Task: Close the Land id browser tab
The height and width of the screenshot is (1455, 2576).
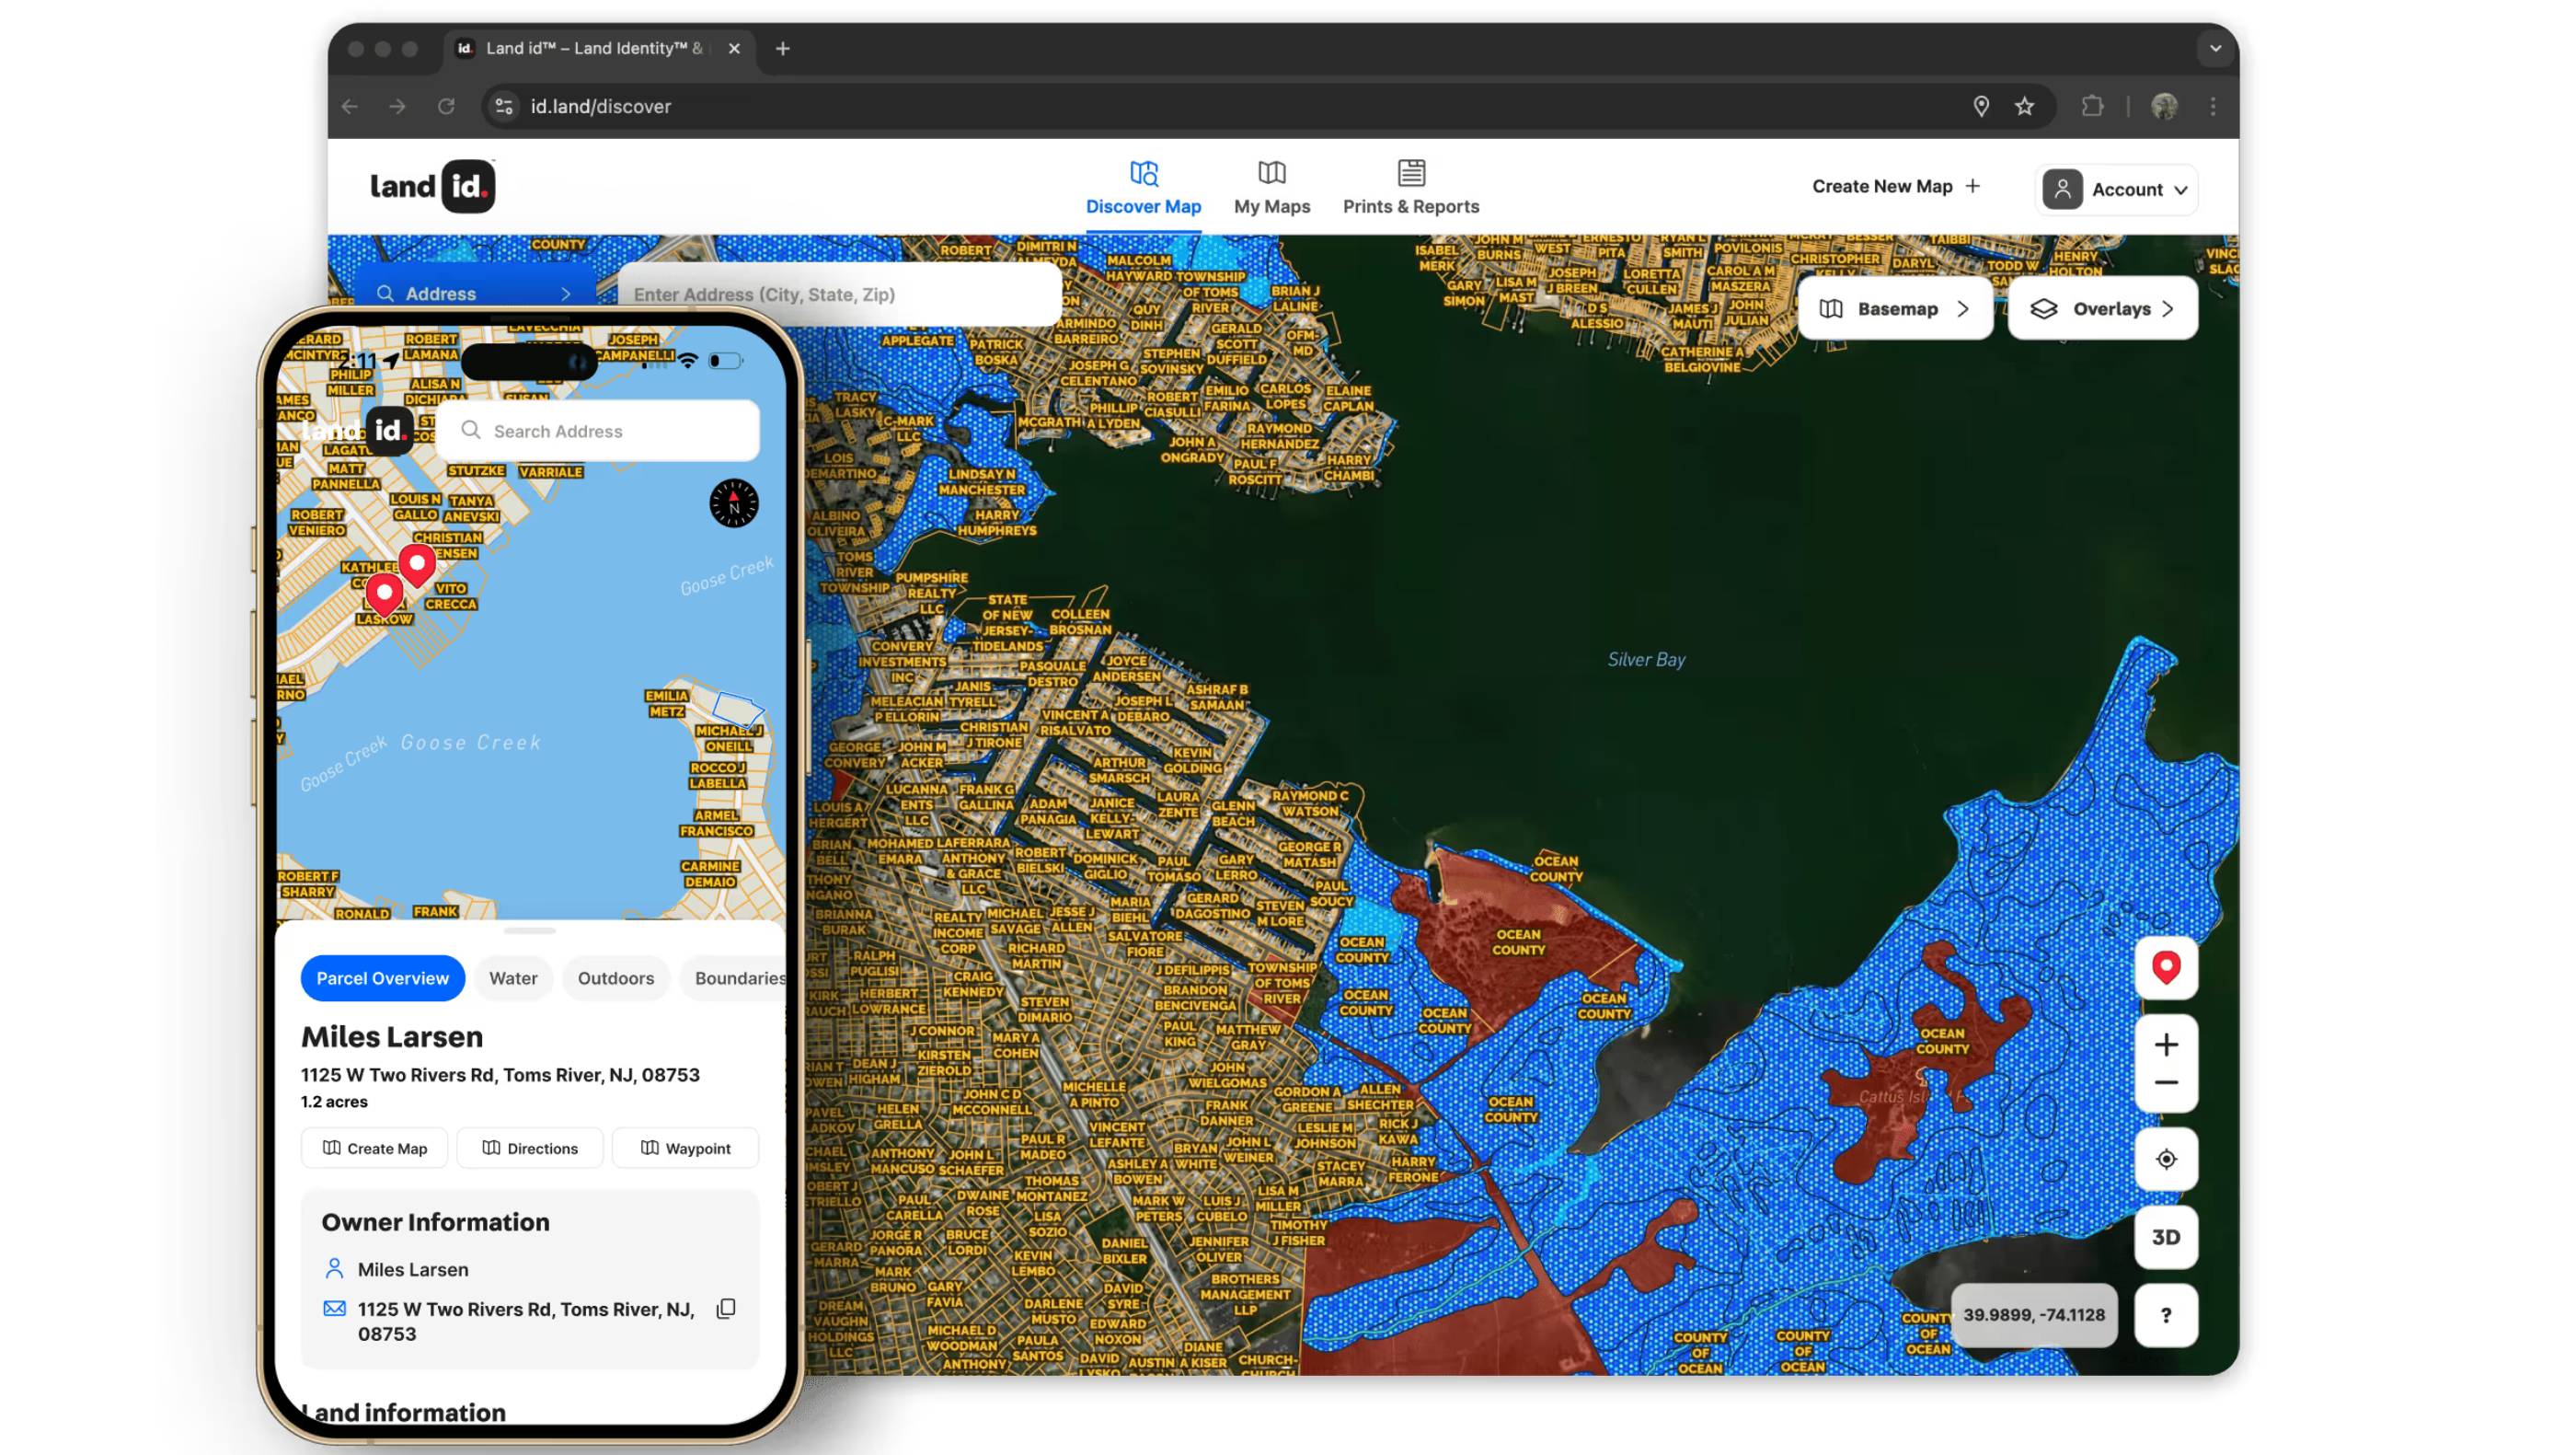Action: tap(734, 48)
